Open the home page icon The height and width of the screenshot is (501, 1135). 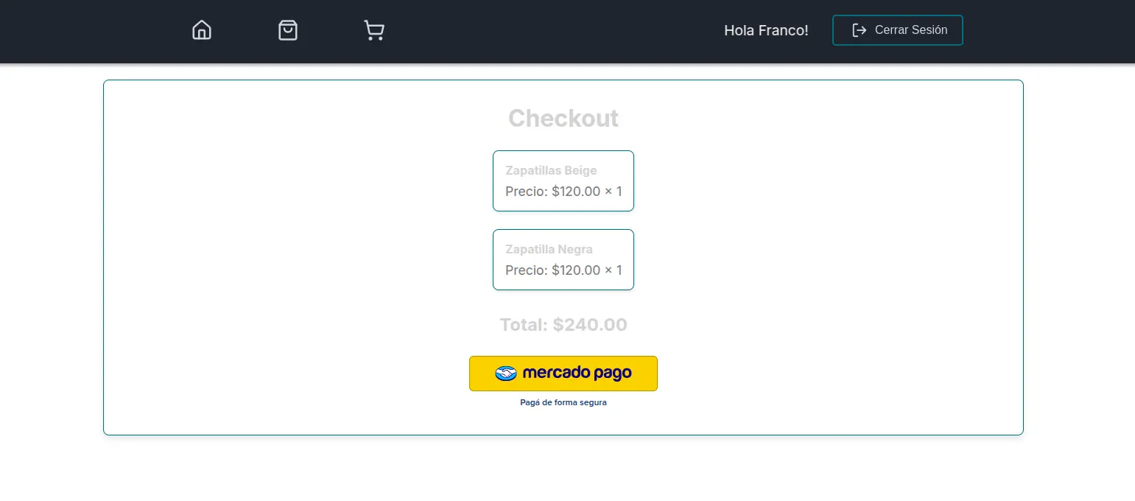coord(202,30)
